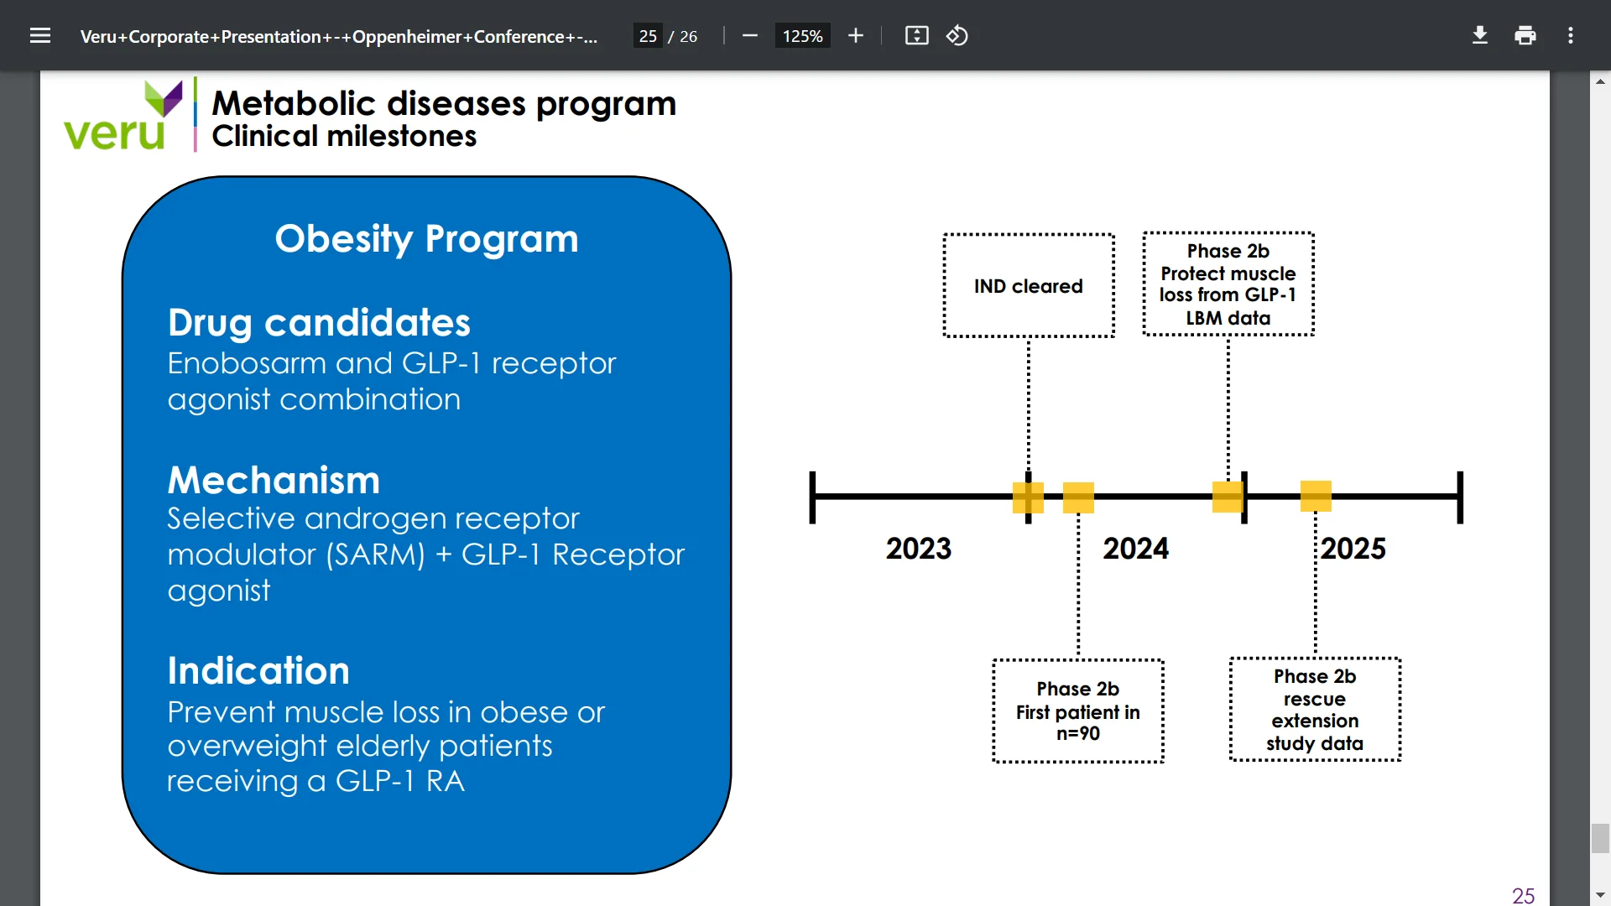Click the Mechanism heading
The width and height of the screenshot is (1611, 906).
pyautogui.click(x=274, y=481)
